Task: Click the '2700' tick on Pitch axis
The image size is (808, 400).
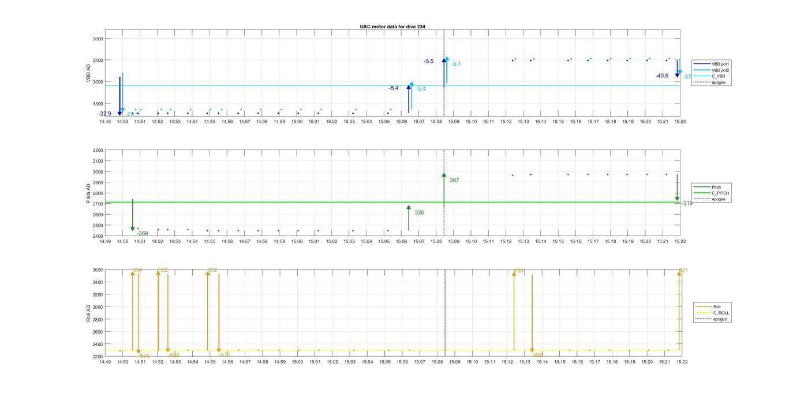Action: (x=98, y=204)
